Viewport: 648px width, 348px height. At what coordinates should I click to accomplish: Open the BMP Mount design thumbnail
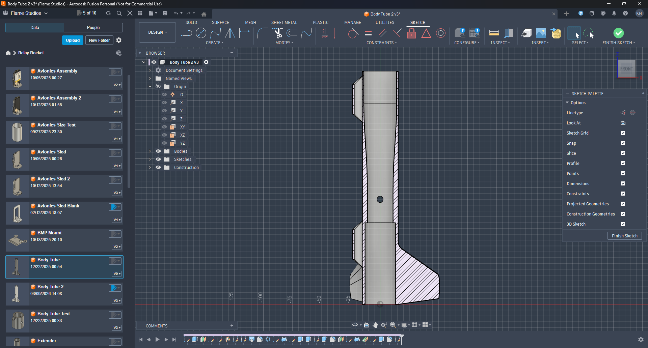click(x=18, y=240)
